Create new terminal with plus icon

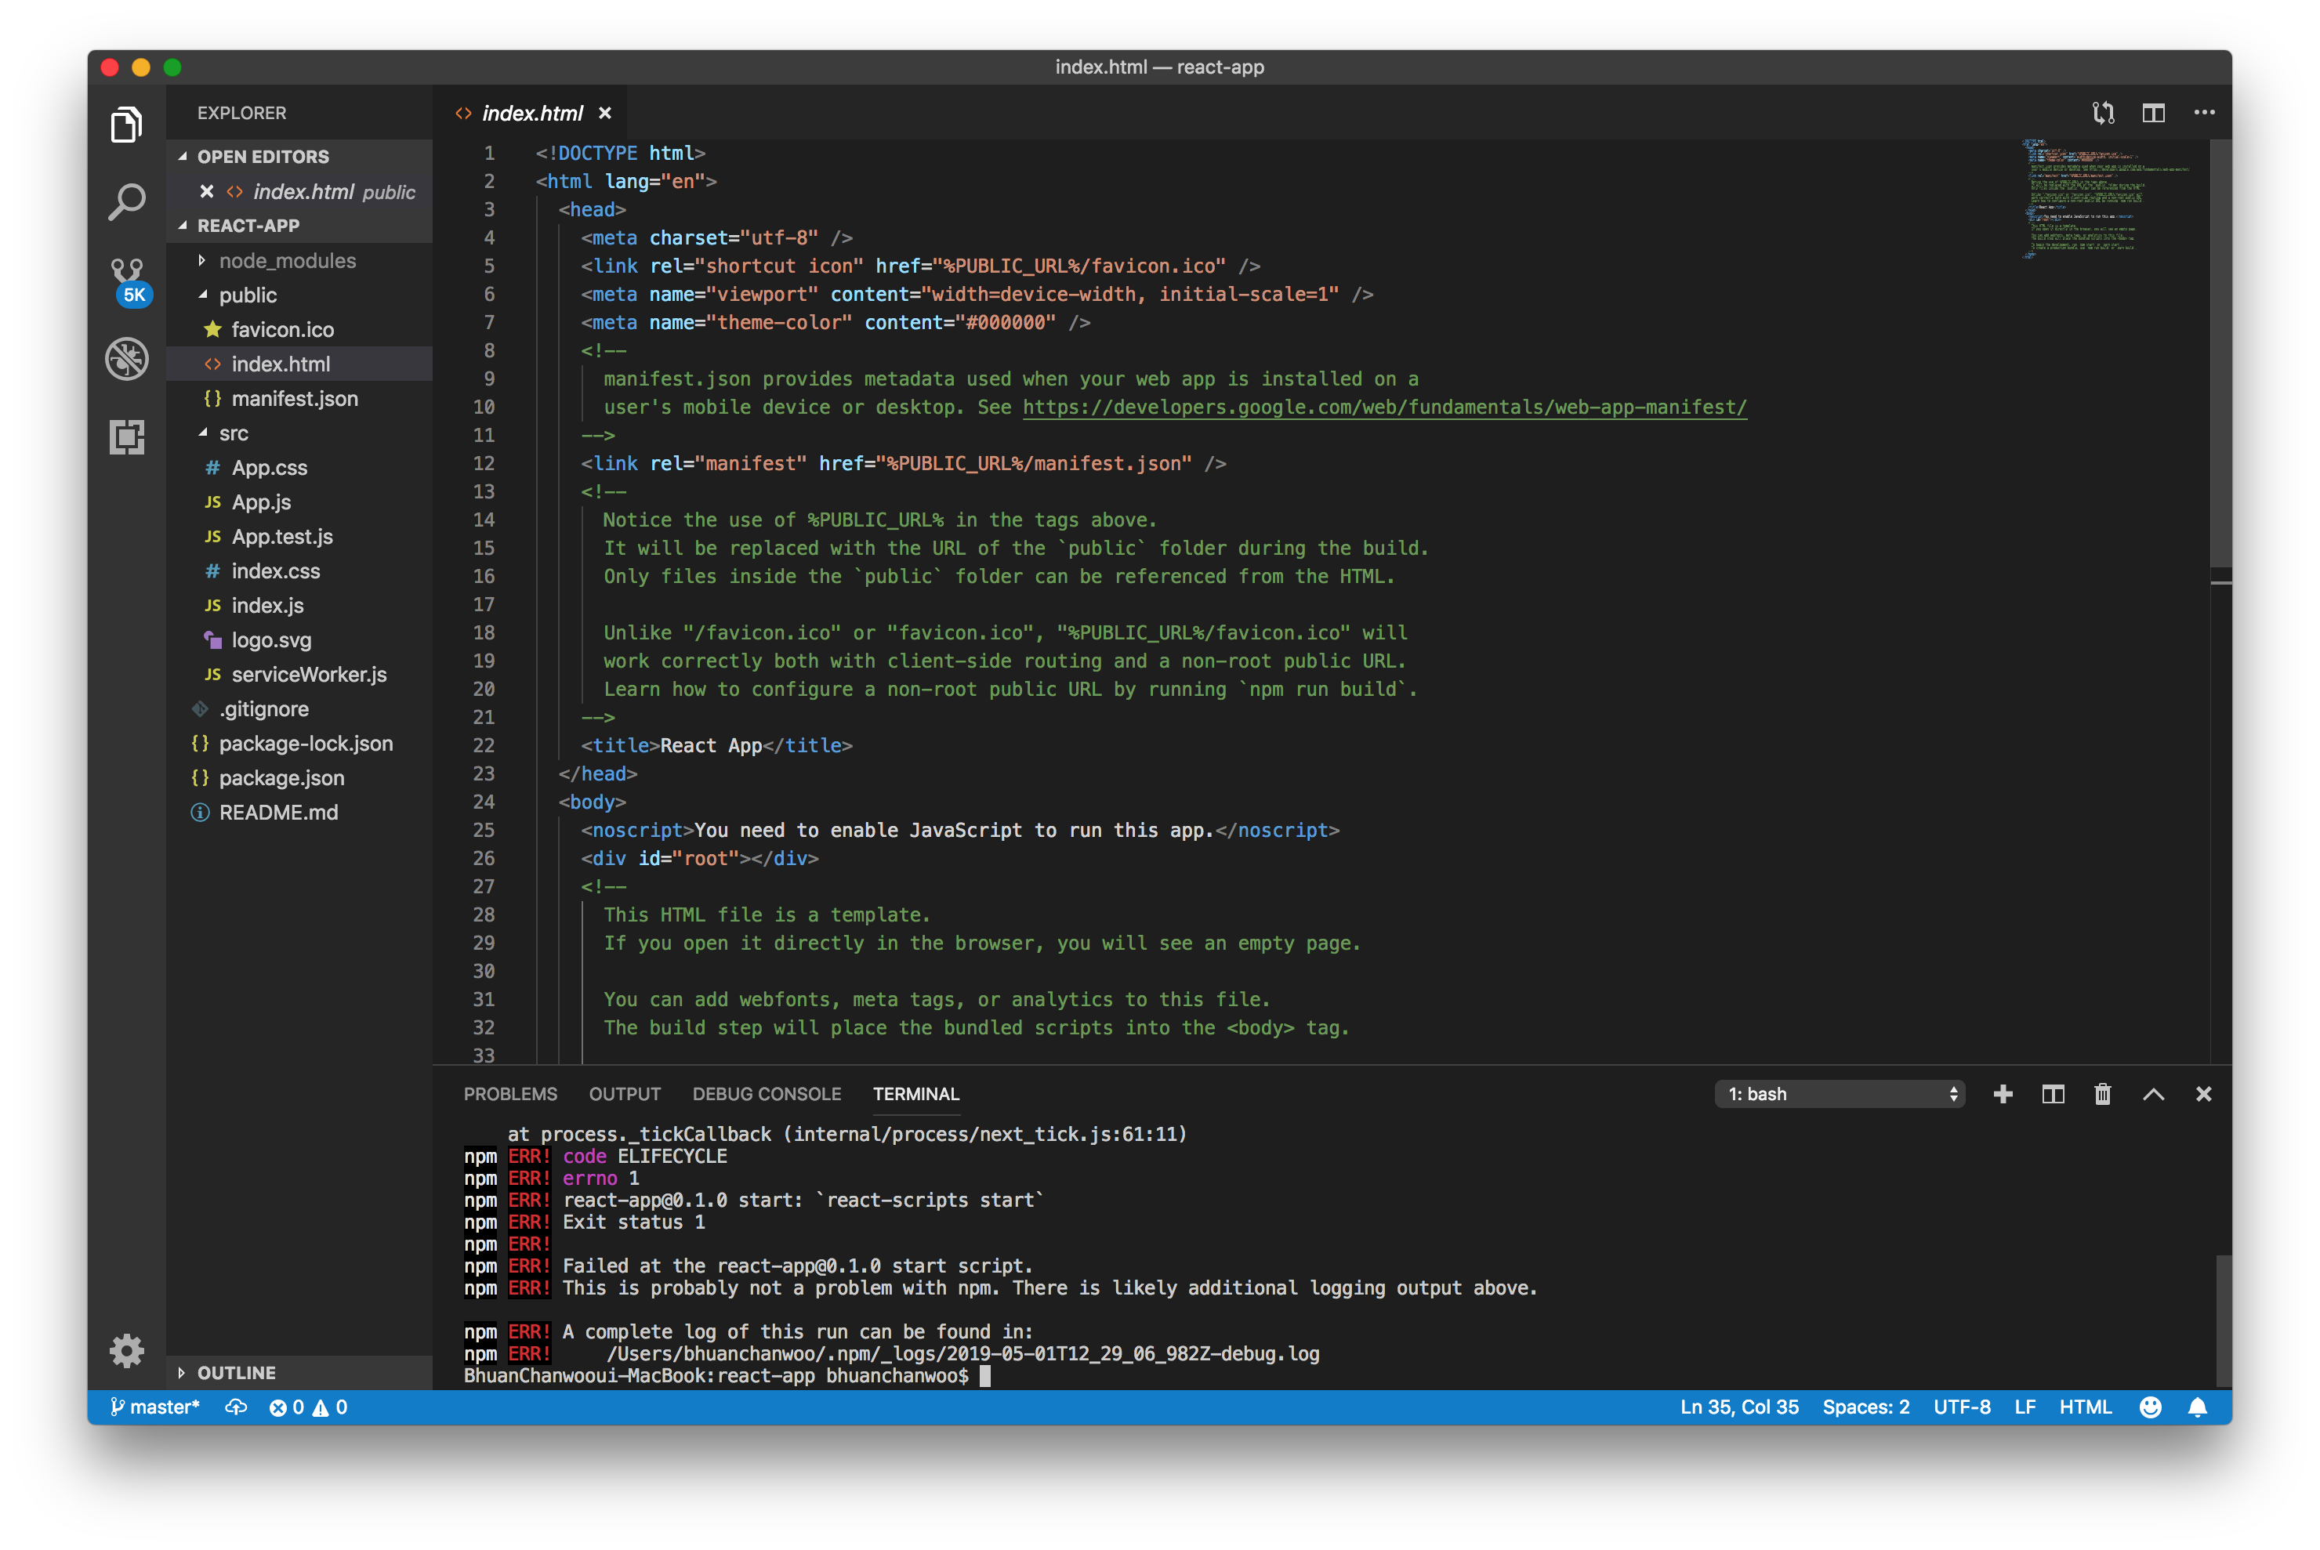(x=2003, y=1094)
